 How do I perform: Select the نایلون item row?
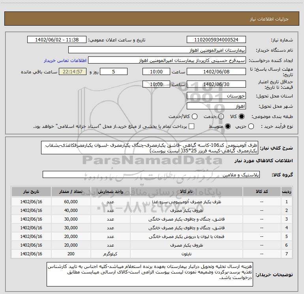click(x=152, y=254)
